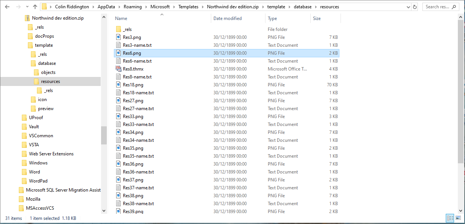
Task: Select the icon folder in the navigation tree
Action: [42, 100]
